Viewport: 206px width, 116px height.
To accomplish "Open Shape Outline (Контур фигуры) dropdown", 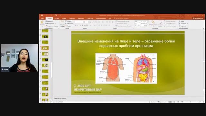I will [170, 24].
